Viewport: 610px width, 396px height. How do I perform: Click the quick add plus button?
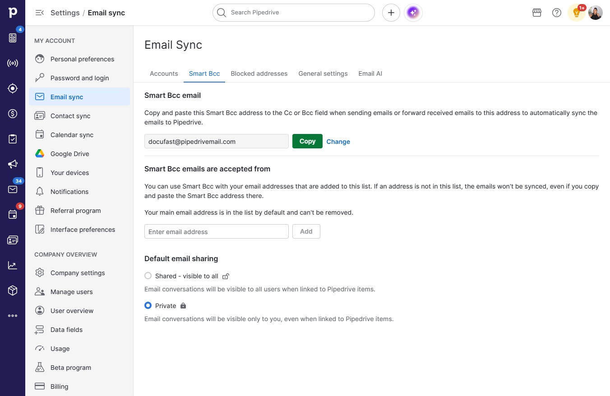391,13
